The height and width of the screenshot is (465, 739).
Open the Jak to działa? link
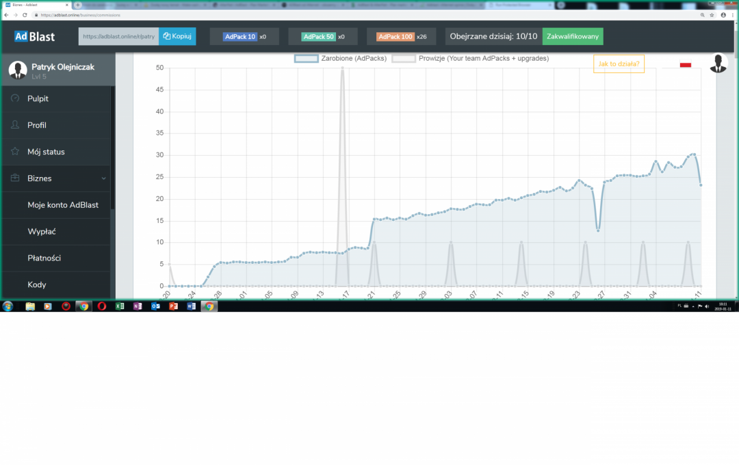619,63
